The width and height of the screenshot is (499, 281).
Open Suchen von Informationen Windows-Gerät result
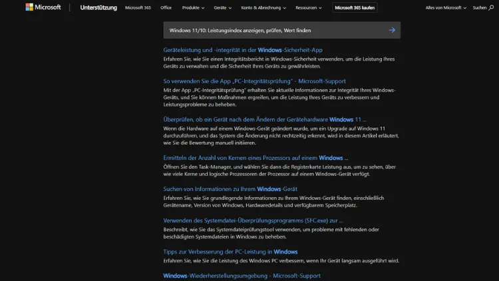coord(230,189)
